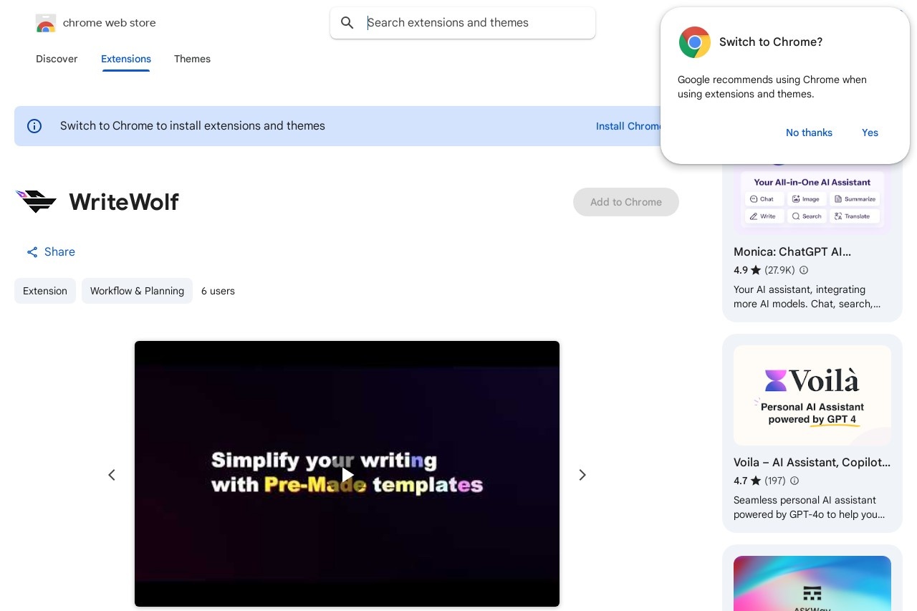Click the Chrome logo in the popup
917x611 pixels.
(x=695, y=42)
